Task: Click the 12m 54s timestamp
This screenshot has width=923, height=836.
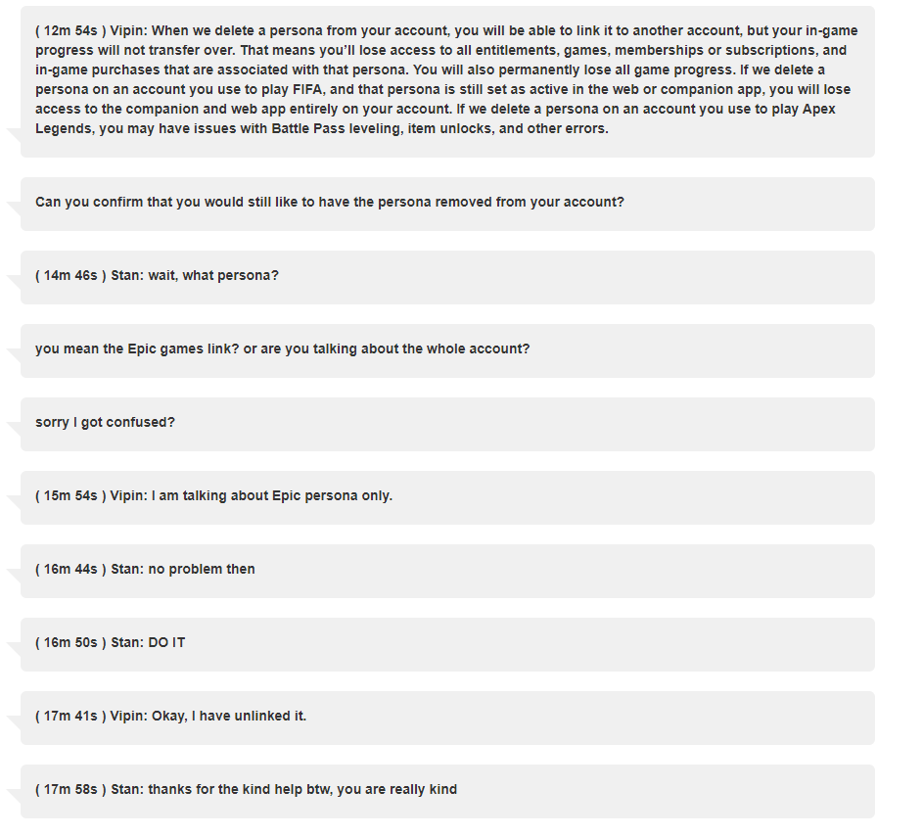Action: click(70, 30)
